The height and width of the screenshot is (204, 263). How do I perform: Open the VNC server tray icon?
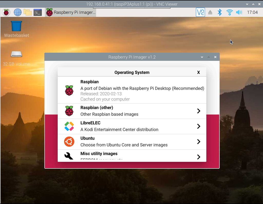click(200, 12)
